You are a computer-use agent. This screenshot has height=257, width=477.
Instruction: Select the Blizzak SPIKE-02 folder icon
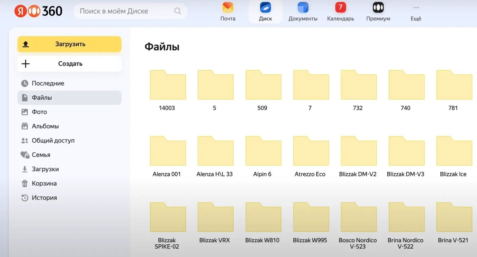click(167, 217)
